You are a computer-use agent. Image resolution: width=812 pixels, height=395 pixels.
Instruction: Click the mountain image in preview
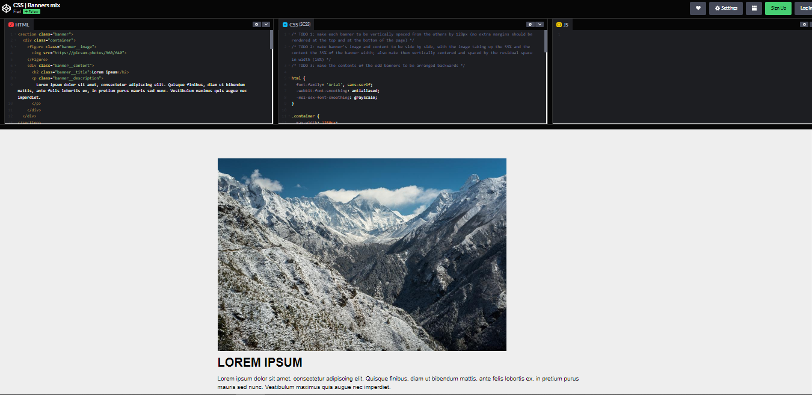tap(361, 254)
